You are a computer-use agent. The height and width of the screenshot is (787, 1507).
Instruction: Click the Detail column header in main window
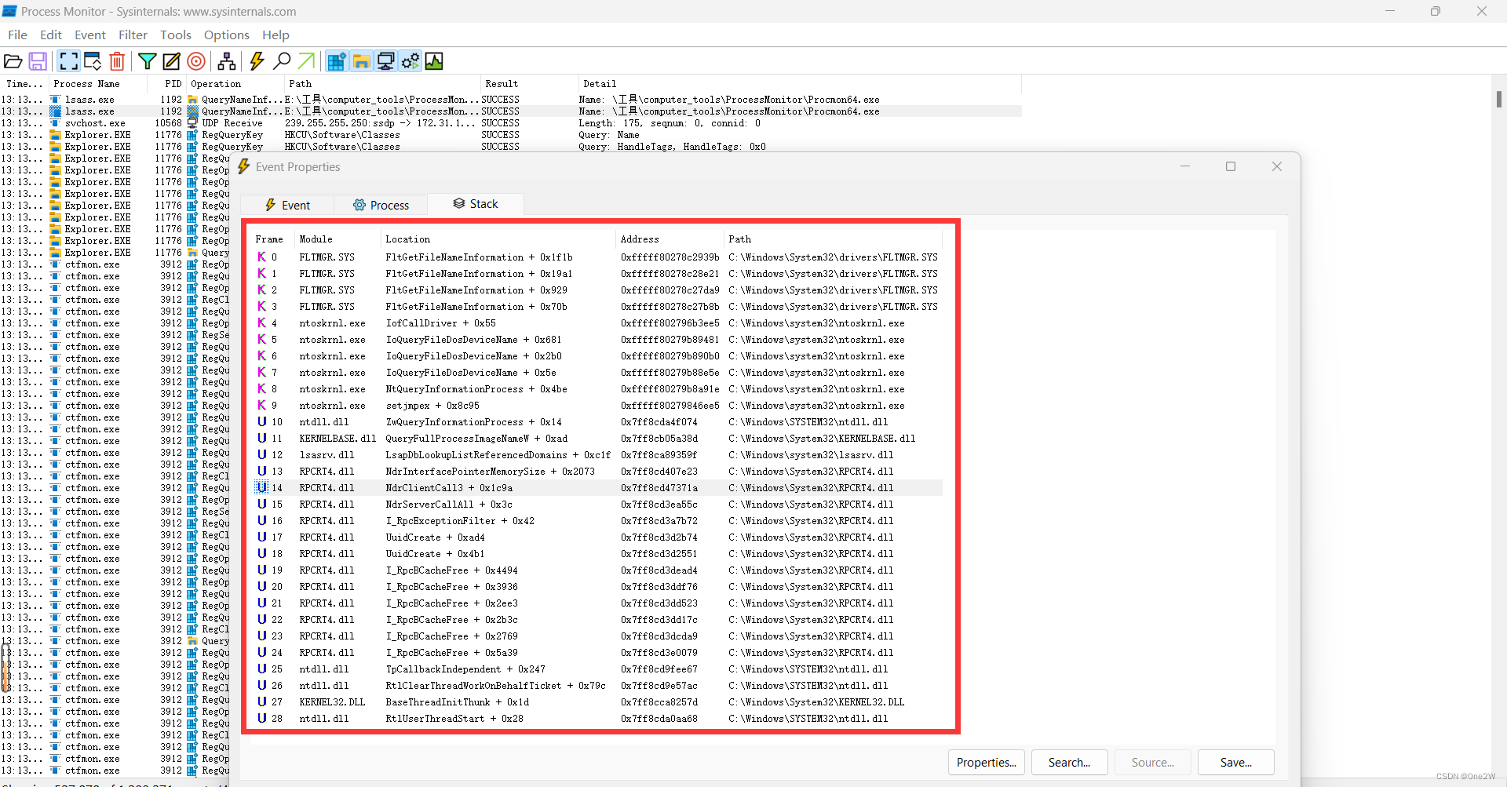pos(799,84)
